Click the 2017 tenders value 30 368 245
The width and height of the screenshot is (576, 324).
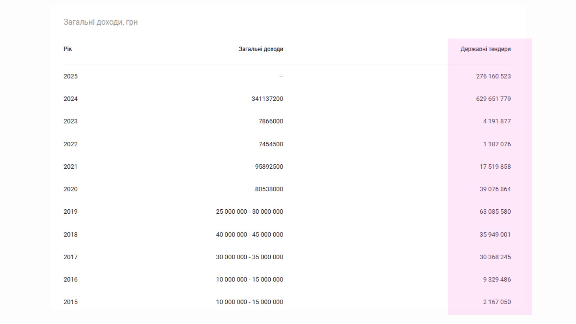pyautogui.click(x=495, y=257)
